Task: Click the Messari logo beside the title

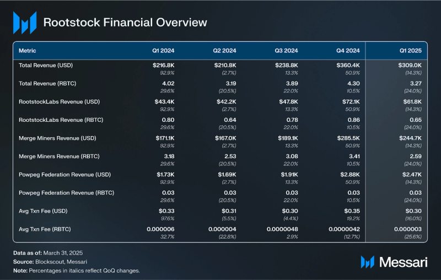Action: point(25,23)
